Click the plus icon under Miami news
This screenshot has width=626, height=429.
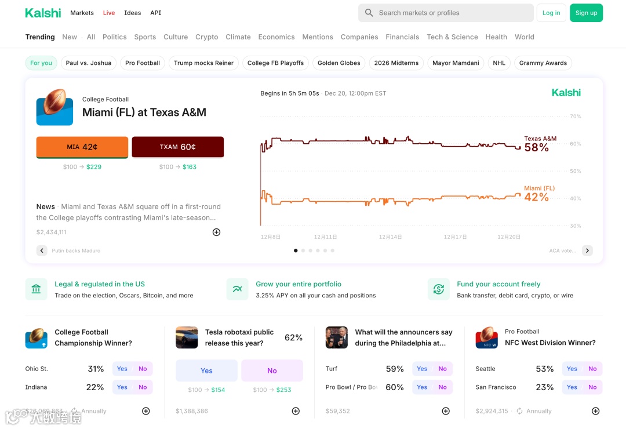pos(216,232)
